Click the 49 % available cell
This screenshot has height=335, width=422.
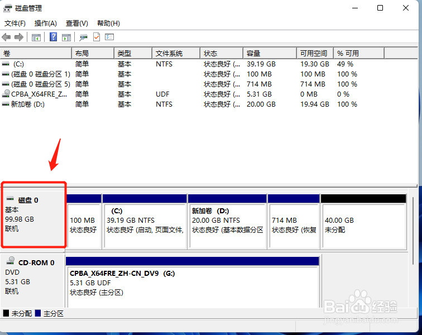pyautogui.click(x=345, y=64)
